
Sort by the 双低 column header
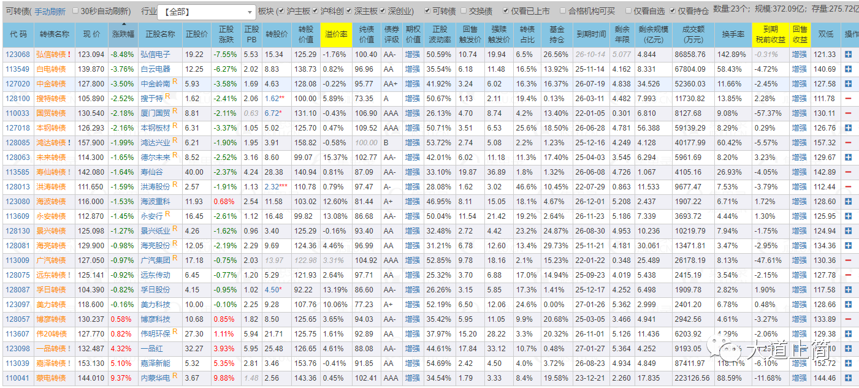(x=825, y=35)
